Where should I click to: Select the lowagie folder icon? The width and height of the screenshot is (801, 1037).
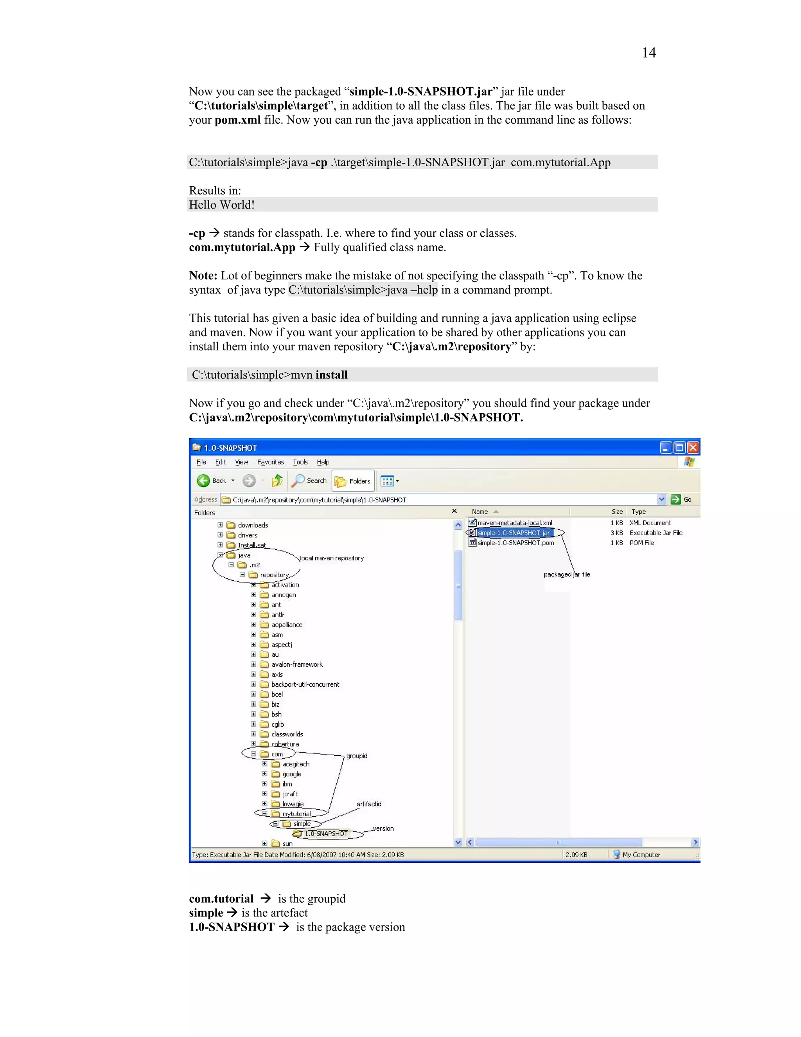click(x=276, y=804)
